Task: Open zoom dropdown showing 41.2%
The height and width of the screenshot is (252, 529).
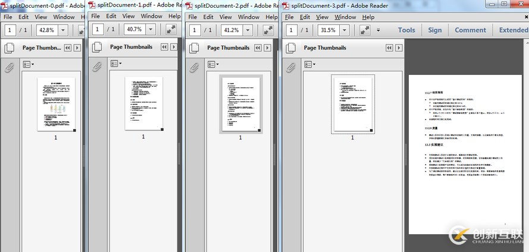Action: coord(248,30)
